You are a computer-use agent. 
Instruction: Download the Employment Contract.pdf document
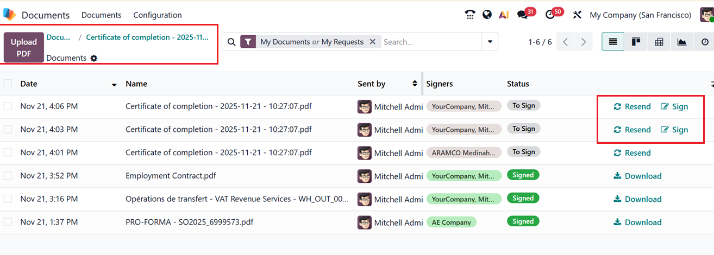637,176
